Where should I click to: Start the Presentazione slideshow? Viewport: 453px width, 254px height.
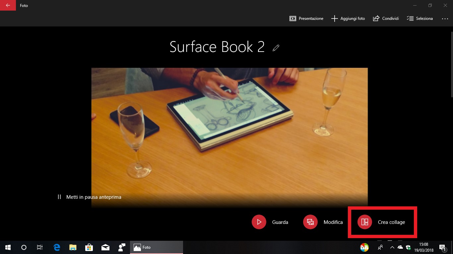coord(306,19)
